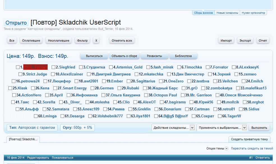This screenshot has height=164, width=276.
Task: Click the red highlighted Bull_Terrier username
Action: pos(35,67)
